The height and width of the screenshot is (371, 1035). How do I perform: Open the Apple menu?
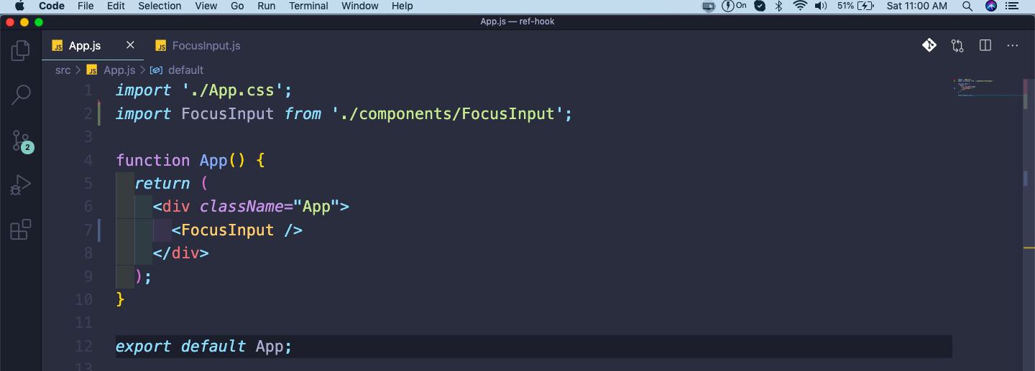click(19, 6)
